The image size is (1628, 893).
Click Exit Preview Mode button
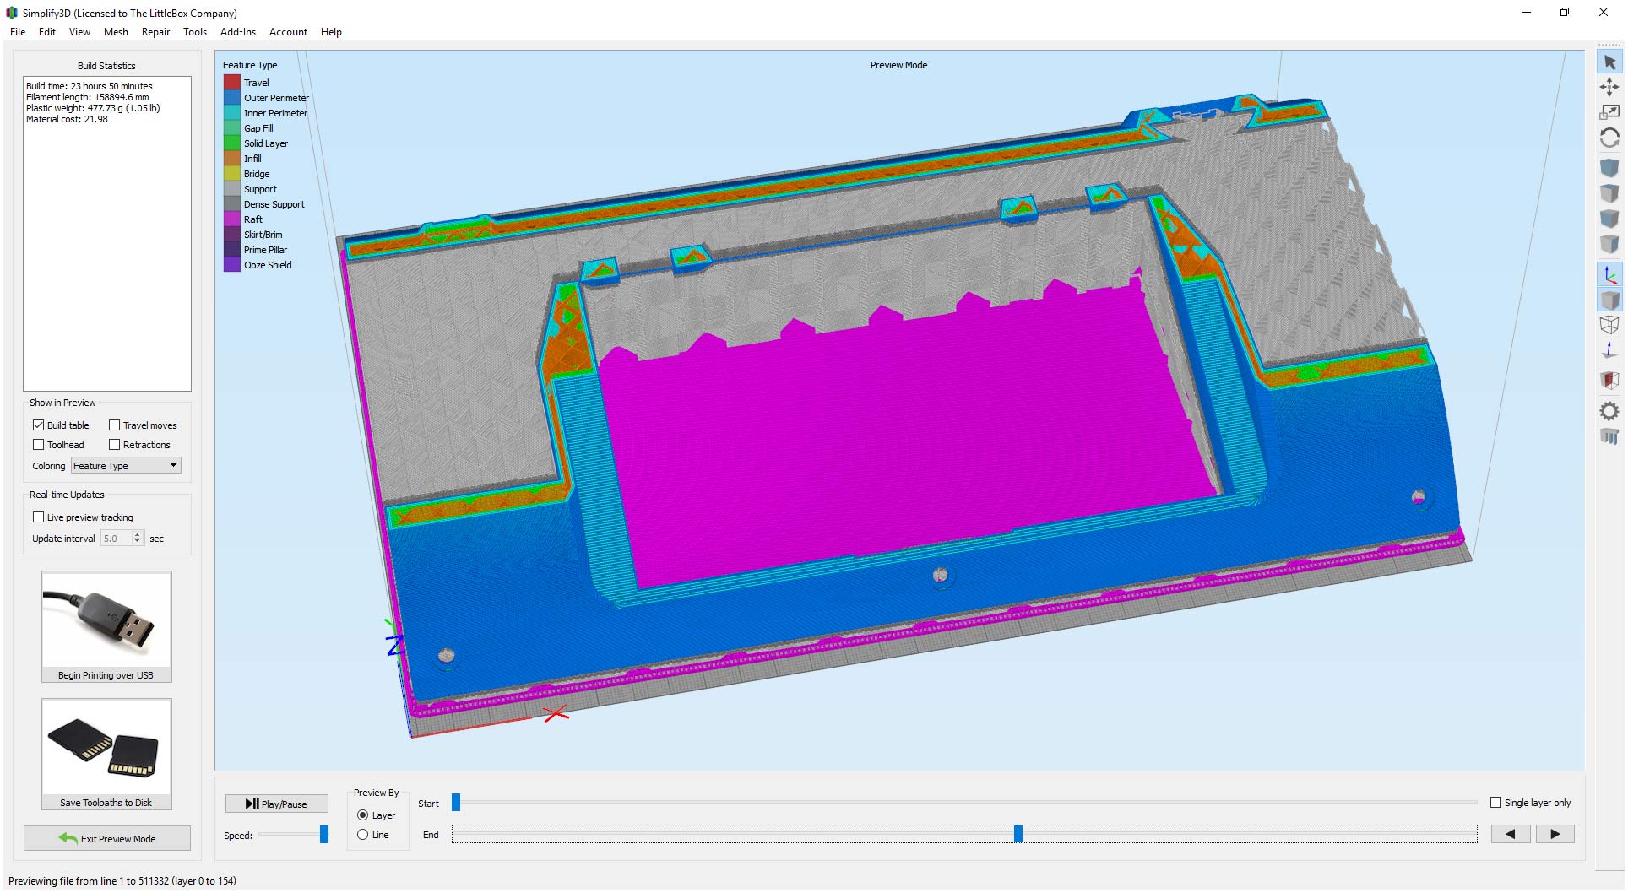tap(107, 838)
